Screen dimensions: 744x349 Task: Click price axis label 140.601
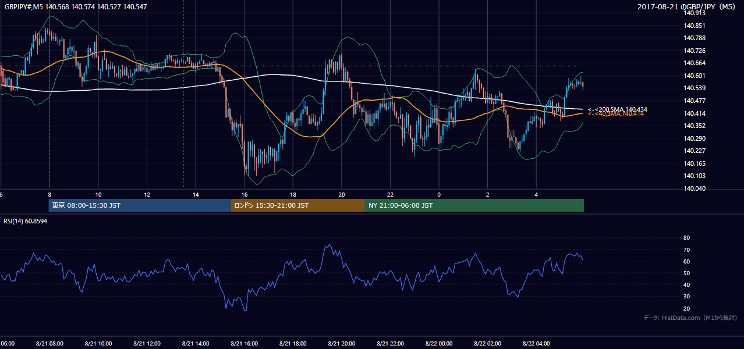[x=695, y=76]
